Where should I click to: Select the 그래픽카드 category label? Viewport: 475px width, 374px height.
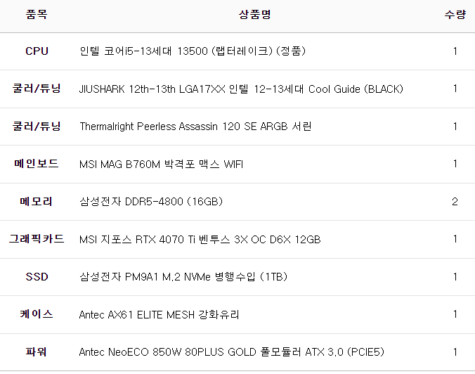pyautogui.click(x=37, y=240)
